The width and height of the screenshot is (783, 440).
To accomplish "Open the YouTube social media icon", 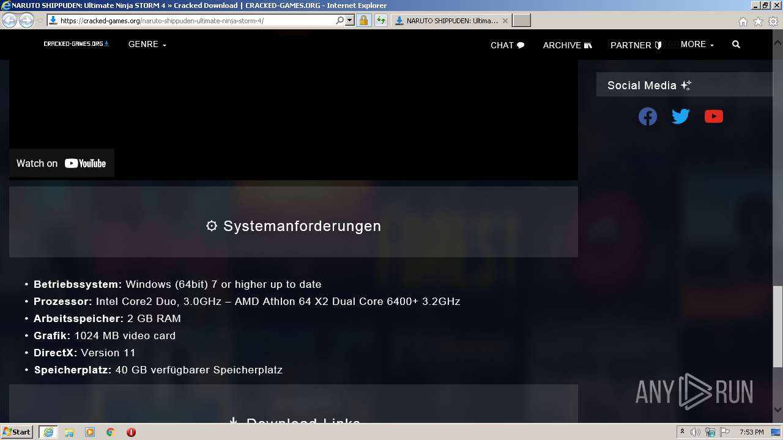I will (714, 116).
